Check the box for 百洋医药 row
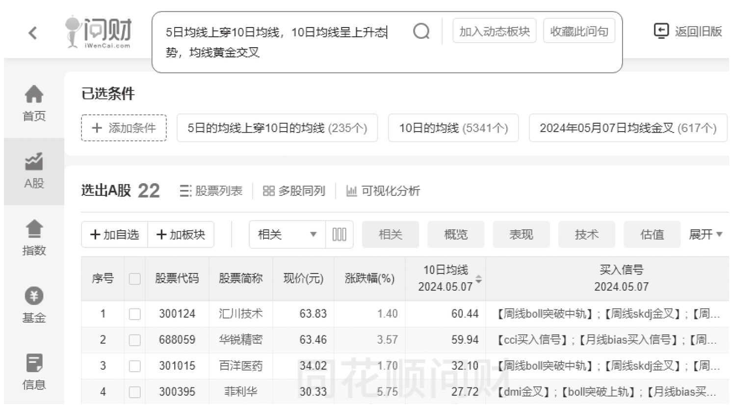 tap(134, 366)
